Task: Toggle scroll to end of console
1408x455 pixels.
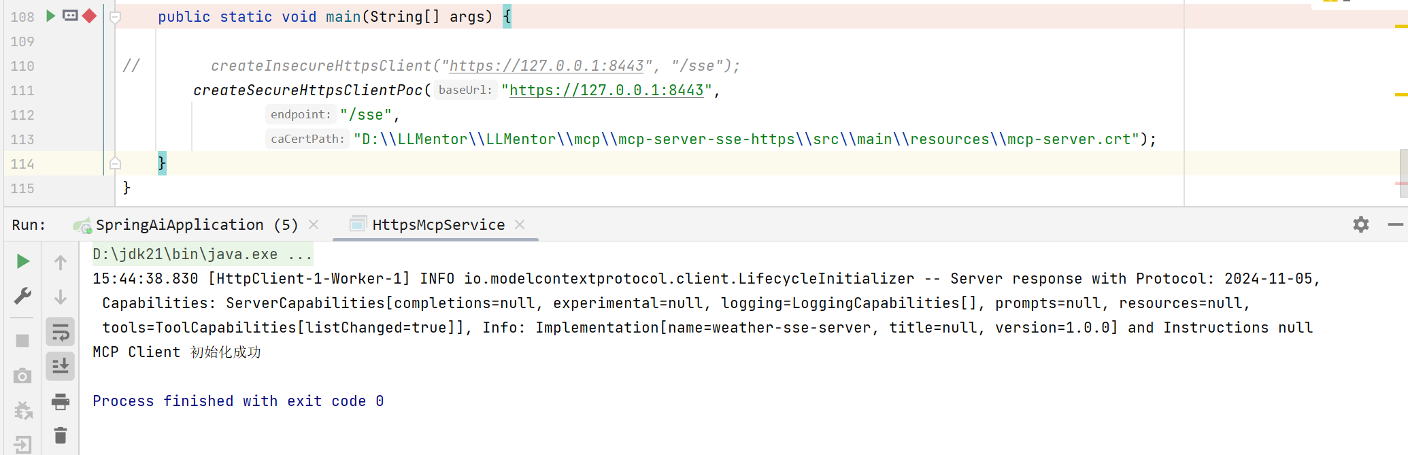Action: click(61, 366)
